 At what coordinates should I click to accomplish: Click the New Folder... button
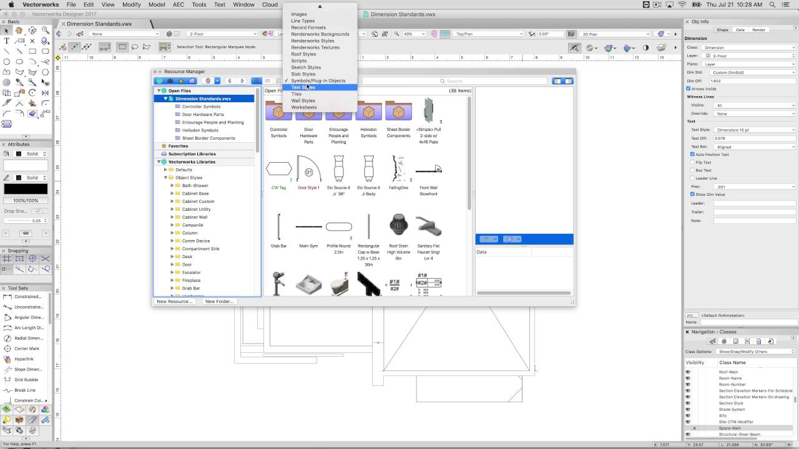[x=219, y=301]
